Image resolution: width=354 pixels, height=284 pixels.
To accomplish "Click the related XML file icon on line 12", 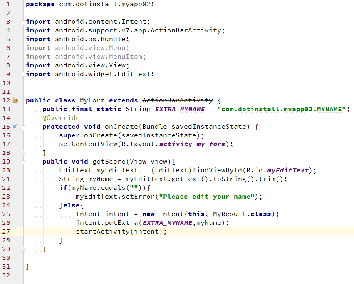I will [x=15, y=100].
